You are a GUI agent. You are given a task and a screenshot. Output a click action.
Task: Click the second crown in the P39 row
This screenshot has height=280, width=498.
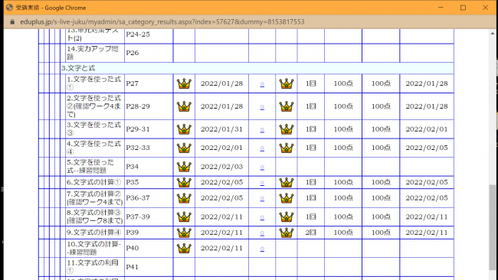[287, 233]
